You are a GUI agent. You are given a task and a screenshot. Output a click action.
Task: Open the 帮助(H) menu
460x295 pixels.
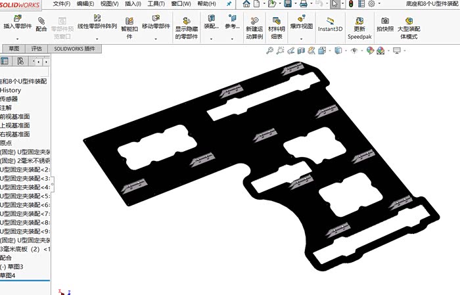pos(206,4)
